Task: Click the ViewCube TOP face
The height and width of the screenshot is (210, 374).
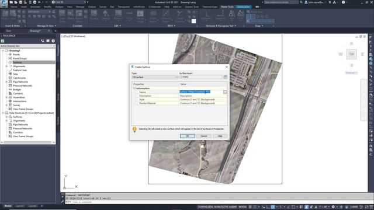Action: [x=351, y=54]
